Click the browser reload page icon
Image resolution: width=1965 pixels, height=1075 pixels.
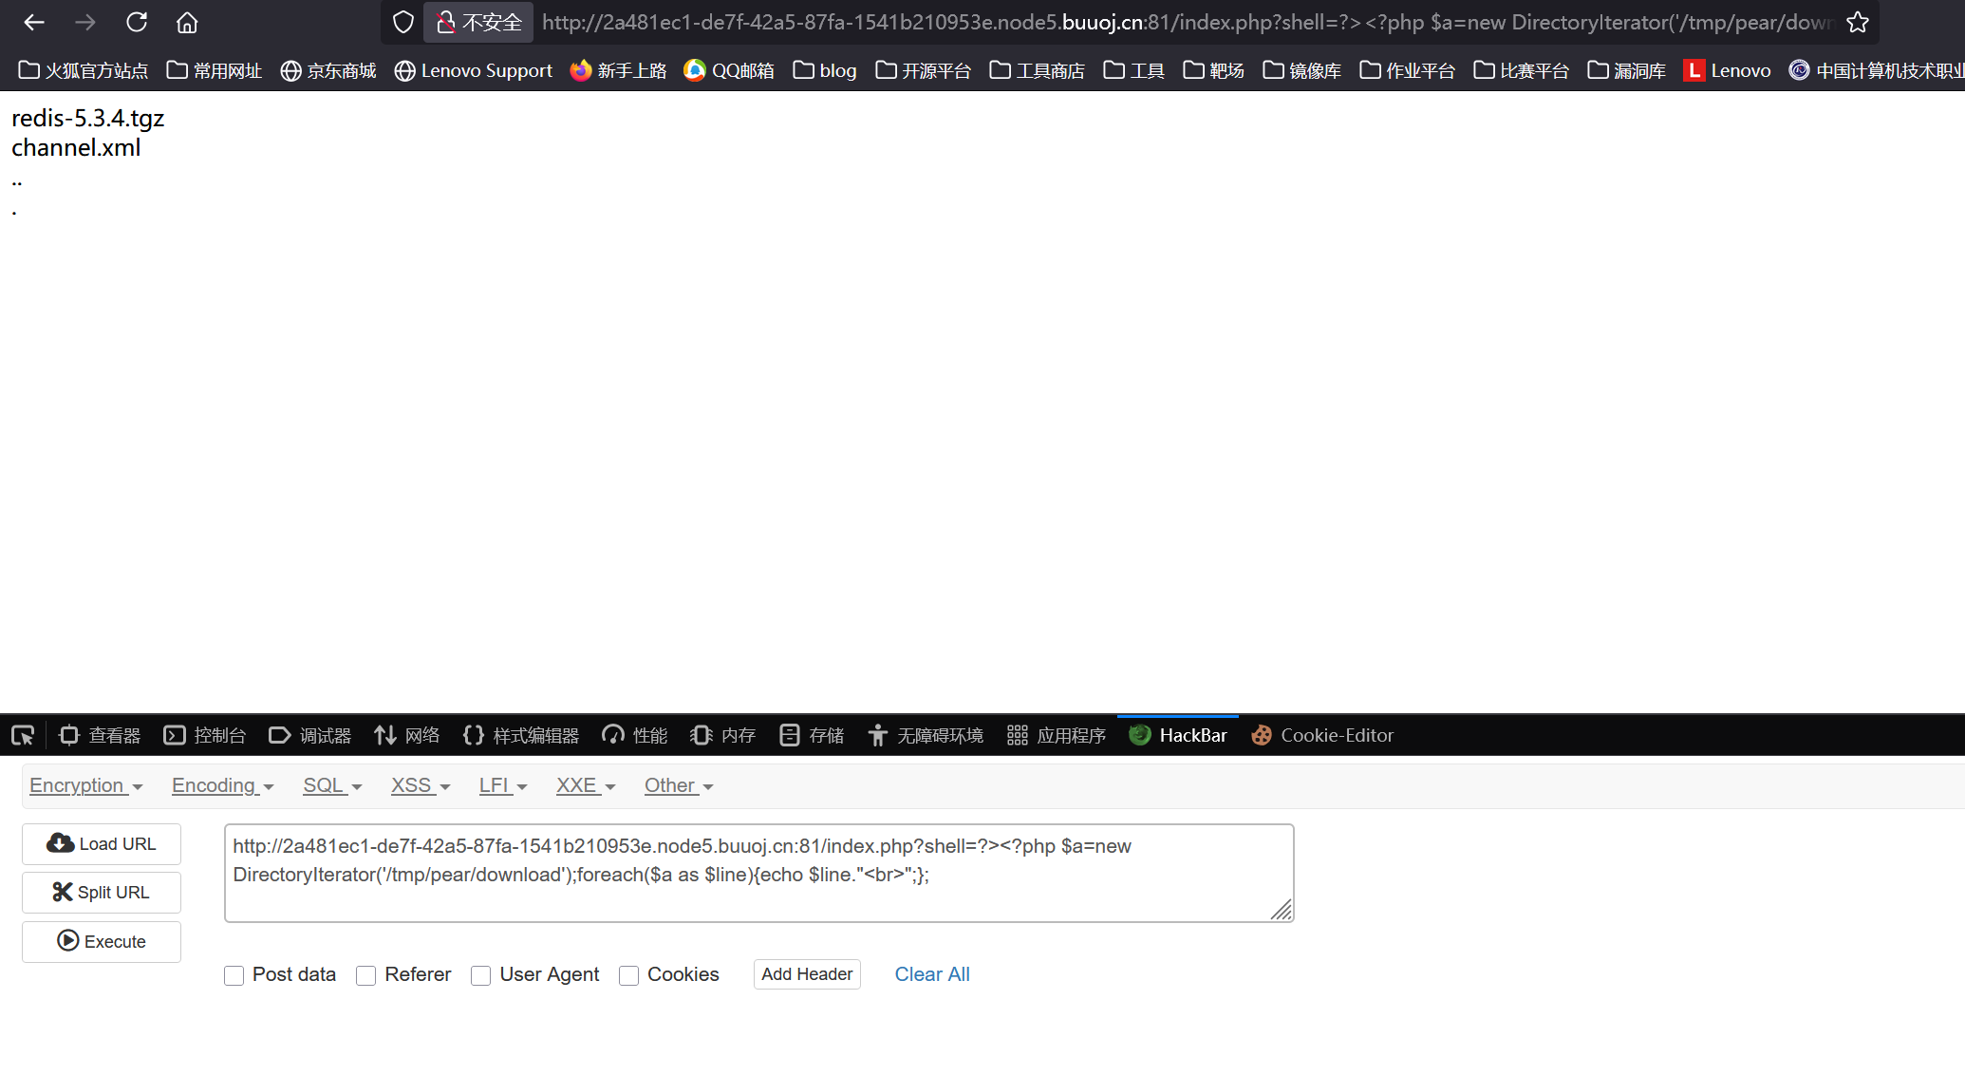137,22
